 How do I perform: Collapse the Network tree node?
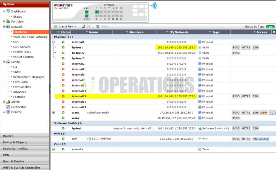4,27
